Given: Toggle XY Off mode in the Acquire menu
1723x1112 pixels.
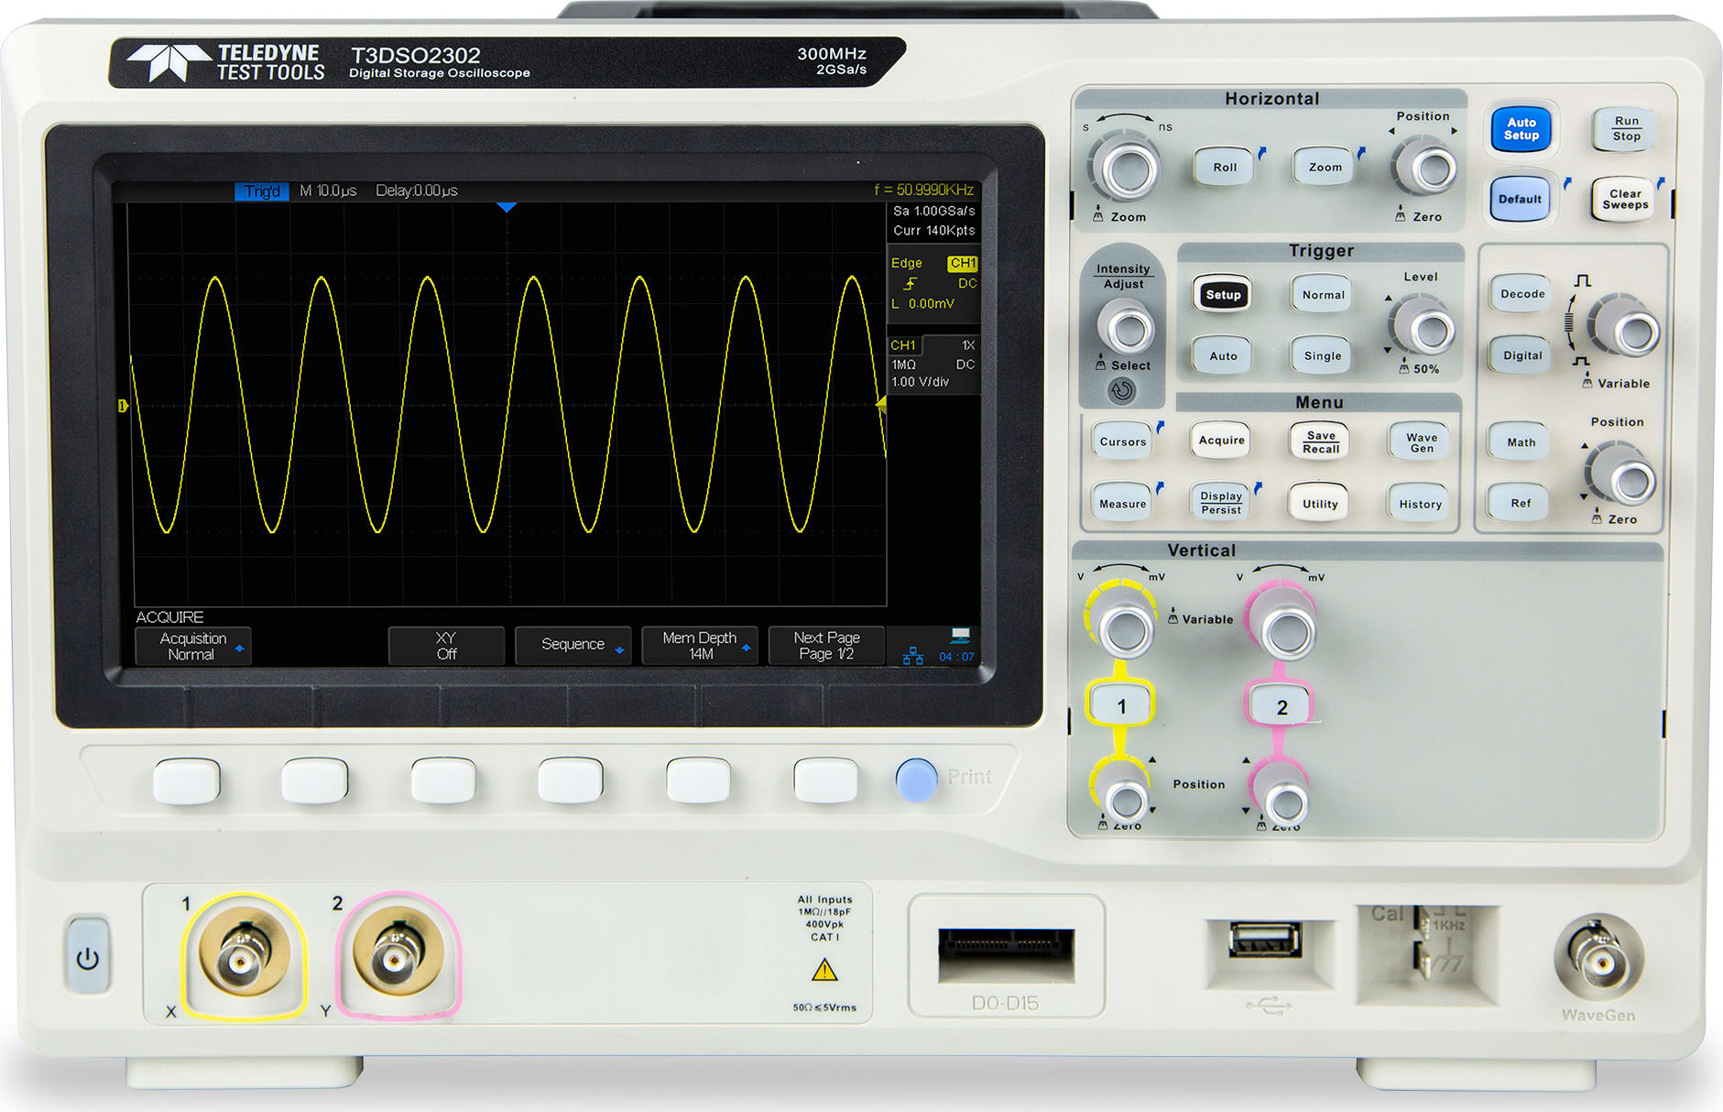Looking at the screenshot, I should tap(446, 645).
